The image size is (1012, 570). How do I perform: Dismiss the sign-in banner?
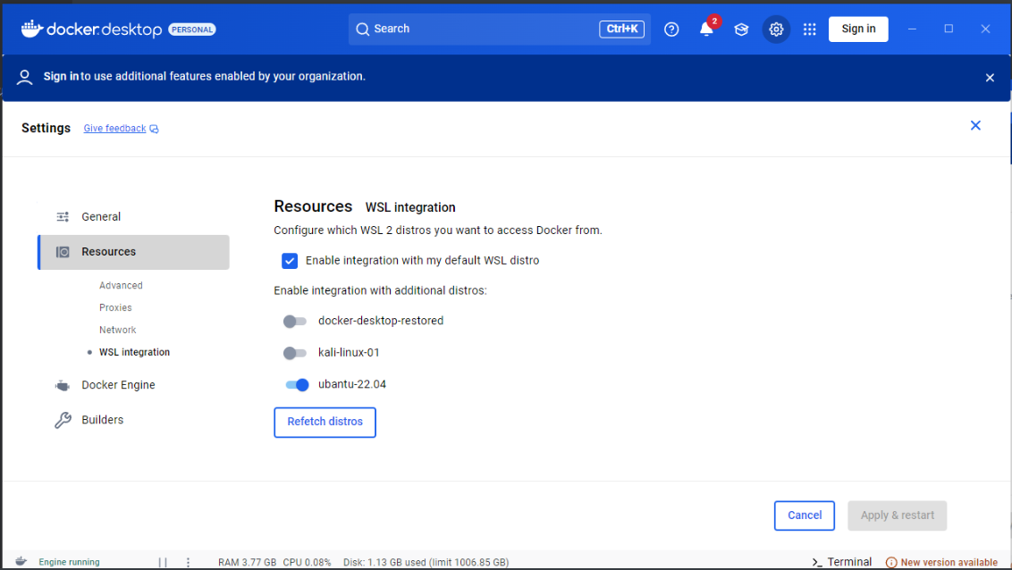coord(990,78)
